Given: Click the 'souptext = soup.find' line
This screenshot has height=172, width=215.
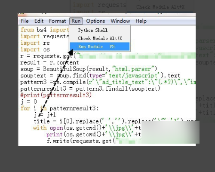Looking at the screenshot, I should [x=100, y=76].
